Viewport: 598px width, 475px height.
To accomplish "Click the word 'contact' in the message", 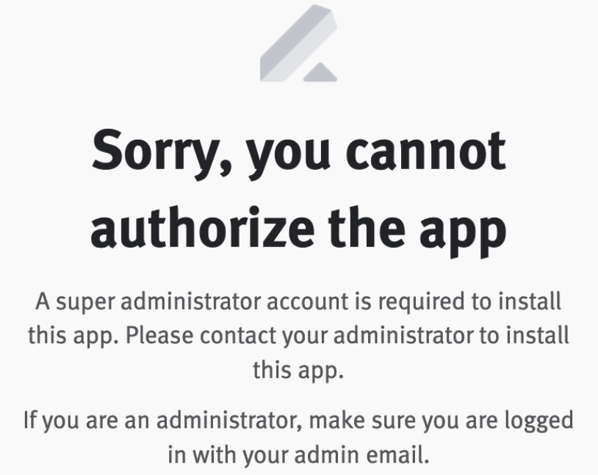I will click(x=238, y=336).
